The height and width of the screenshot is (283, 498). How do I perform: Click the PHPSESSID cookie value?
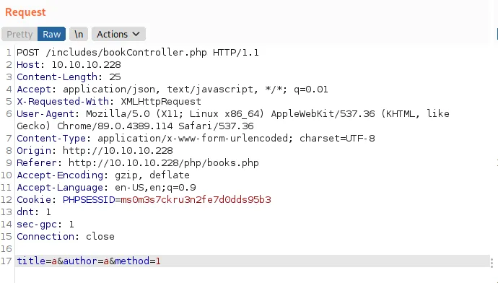196,200
